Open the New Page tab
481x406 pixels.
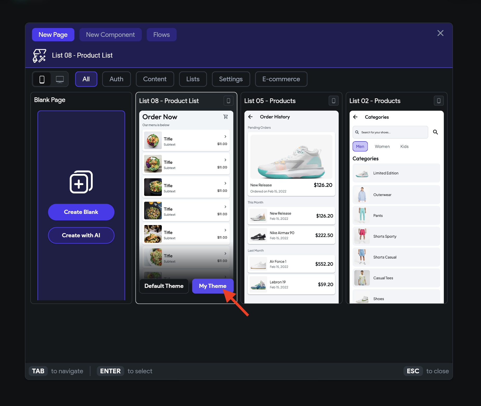click(x=53, y=35)
